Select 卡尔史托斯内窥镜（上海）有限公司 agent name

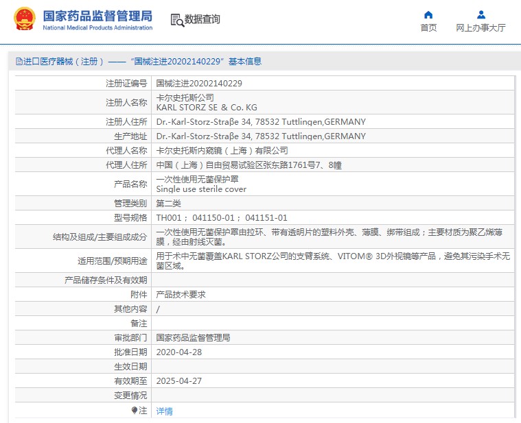click(222, 151)
